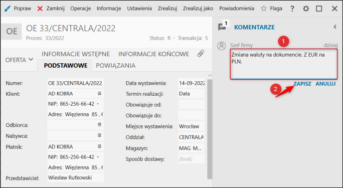
Task: Open the Odbiorca list icon
Action: (99, 125)
